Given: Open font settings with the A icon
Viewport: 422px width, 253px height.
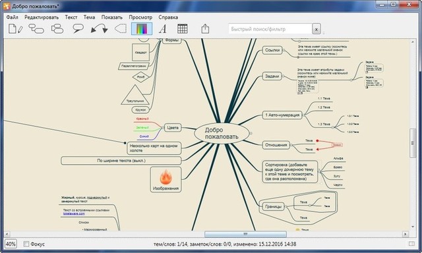Looking at the screenshot, I should coord(163,29).
